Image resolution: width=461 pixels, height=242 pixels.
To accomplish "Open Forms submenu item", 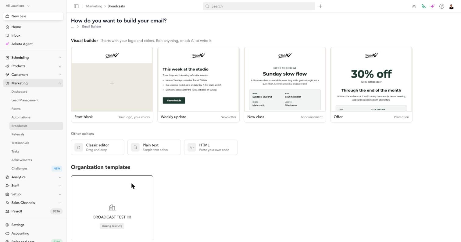I will 36,109.
